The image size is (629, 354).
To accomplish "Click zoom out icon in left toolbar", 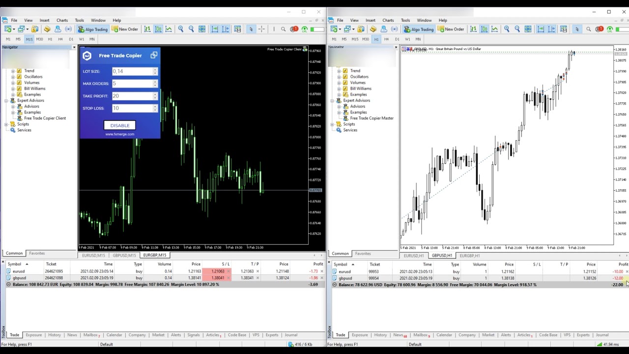I will click(x=191, y=29).
